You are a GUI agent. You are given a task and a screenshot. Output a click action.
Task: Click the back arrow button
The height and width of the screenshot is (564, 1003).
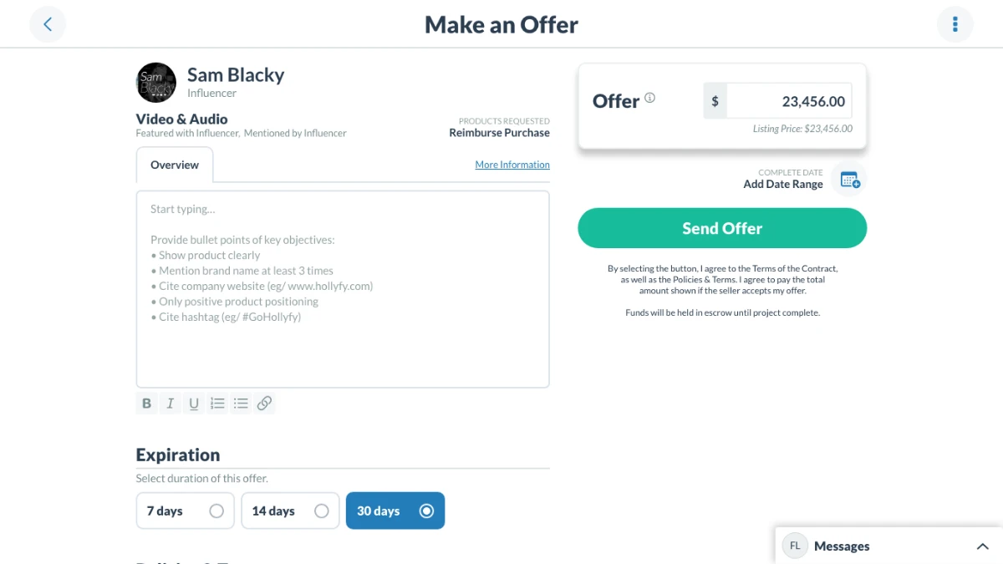48,24
